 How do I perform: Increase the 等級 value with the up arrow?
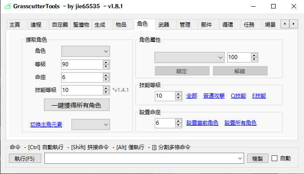point(106,63)
